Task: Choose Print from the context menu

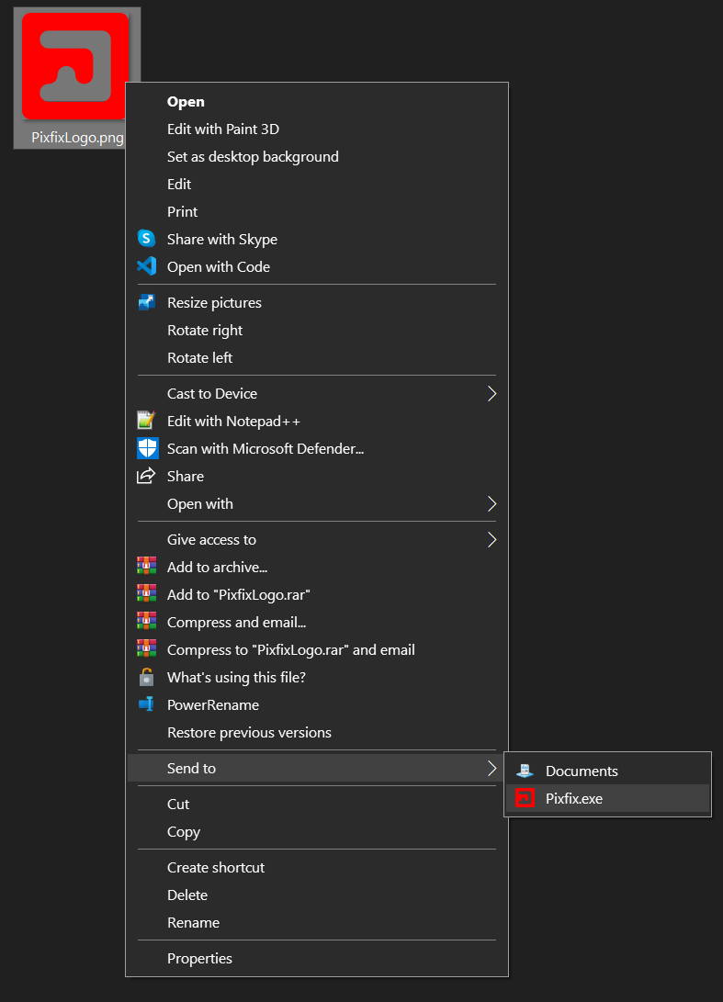Action: pyautogui.click(x=317, y=211)
